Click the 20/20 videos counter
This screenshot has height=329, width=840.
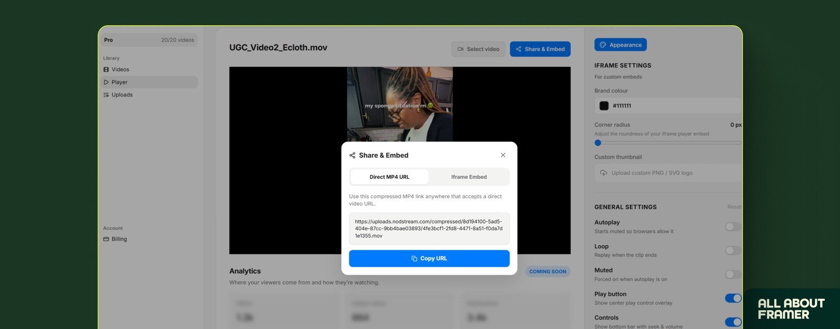pyautogui.click(x=177, y=40)
